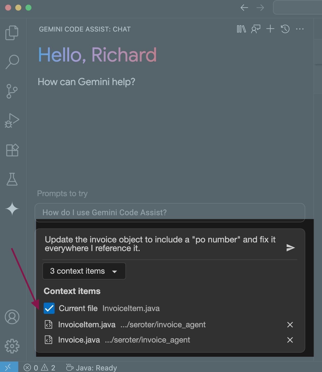The height and width of the screenshot is (372, 322).
Task: Click the InvoiceItem.java file icon
Action: (49, 324)
